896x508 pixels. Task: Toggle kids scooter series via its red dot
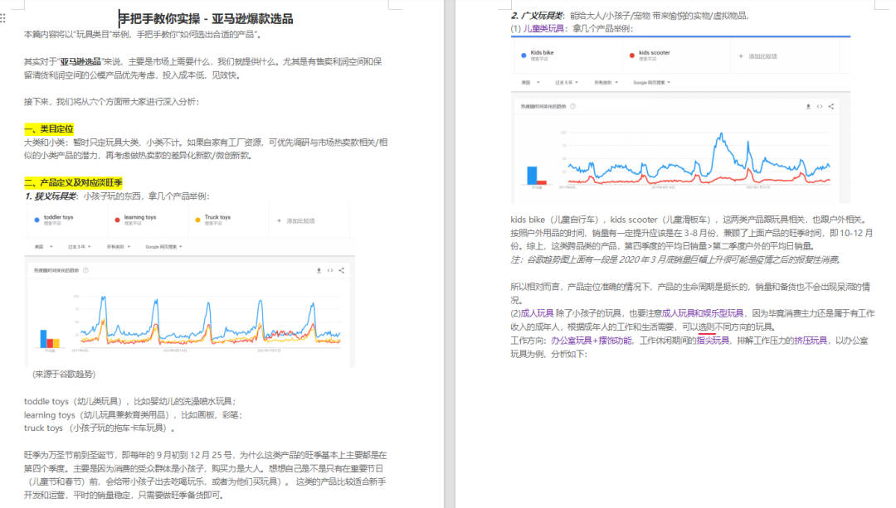click(x=631, y=56)
